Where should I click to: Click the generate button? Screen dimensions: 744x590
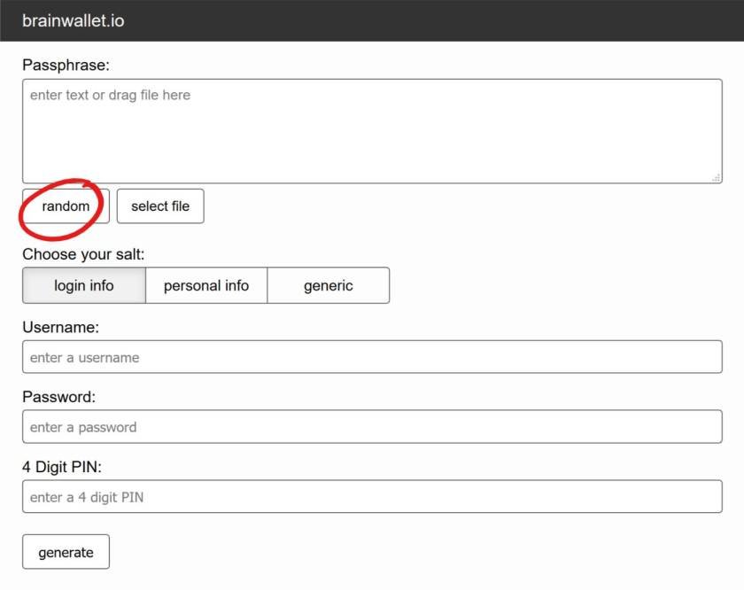pyautogui.click(x=66, y=552)
